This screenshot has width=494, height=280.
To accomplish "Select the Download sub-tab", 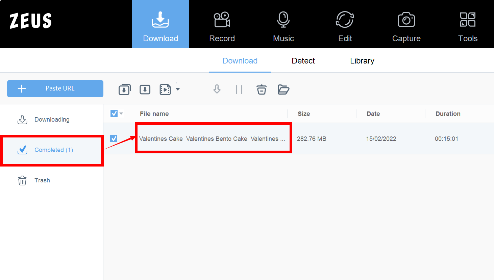I will [x=240, y=61].
